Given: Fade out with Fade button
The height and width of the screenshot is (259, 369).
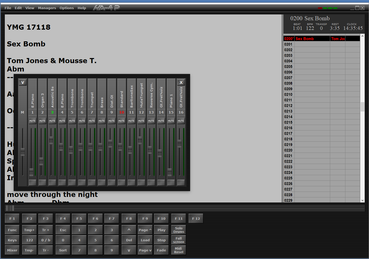Looking at the screenshot, I should [x=161, y=250].
